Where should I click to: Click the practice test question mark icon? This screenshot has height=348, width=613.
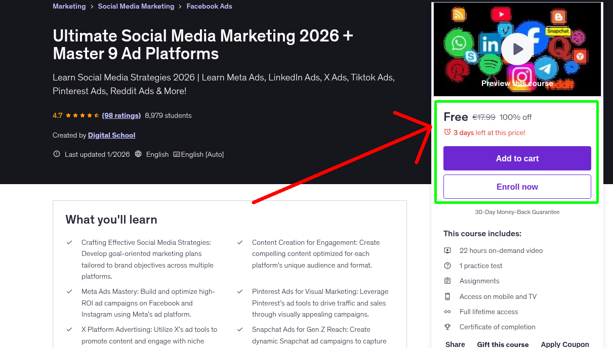(x=447, y=266)
